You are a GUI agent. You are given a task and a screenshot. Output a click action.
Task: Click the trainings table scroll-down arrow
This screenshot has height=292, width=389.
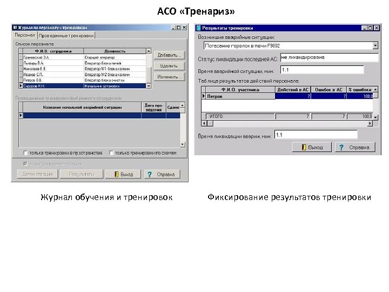click(183, 144)
